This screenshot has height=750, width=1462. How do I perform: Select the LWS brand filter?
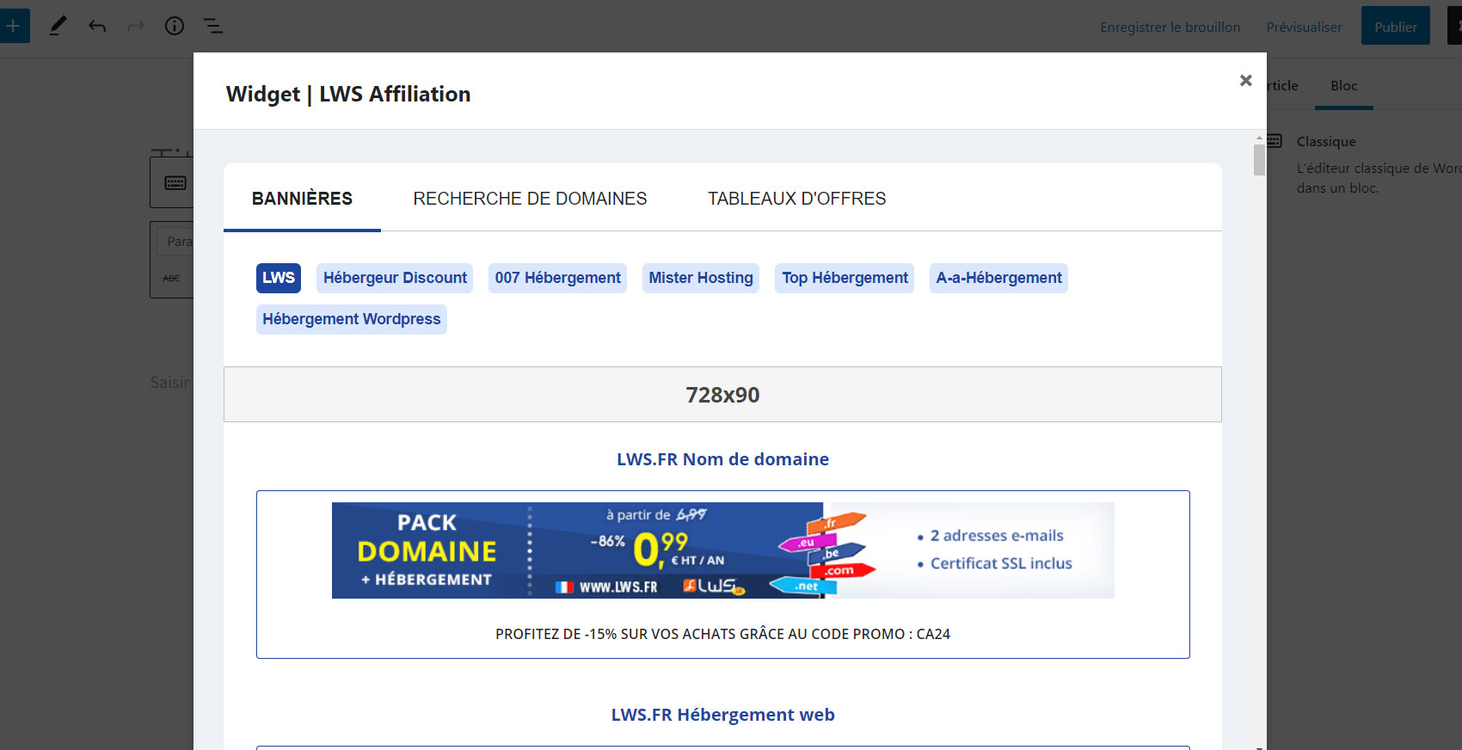tap(279, 278)
